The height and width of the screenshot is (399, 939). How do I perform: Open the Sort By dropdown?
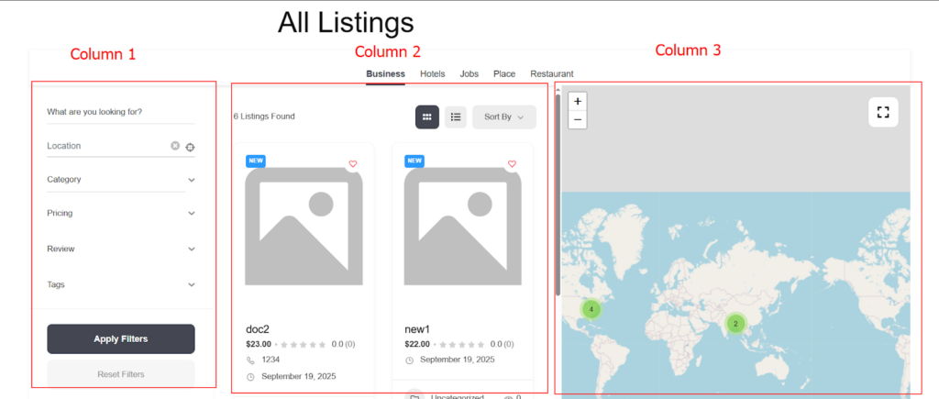click(x=503, y=116)
